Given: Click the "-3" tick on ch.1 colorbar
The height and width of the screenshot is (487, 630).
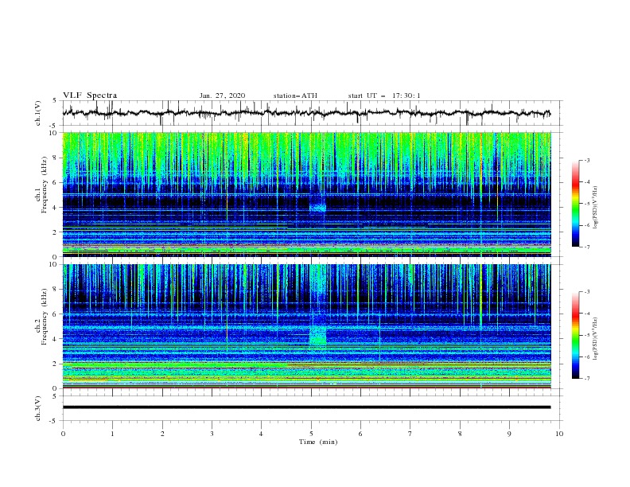Looking at the screenshot, I should [587, 160].
